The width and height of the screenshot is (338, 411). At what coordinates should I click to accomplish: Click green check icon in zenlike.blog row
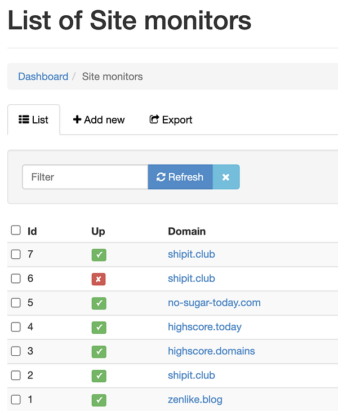[99, 400]
